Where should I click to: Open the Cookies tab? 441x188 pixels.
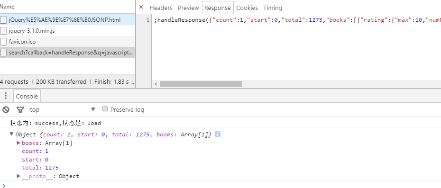point(247,8)
